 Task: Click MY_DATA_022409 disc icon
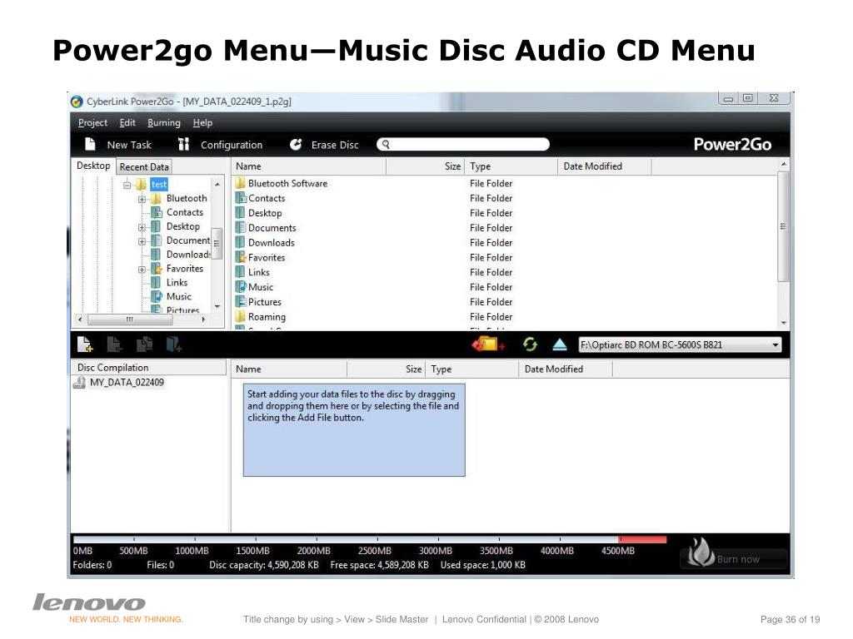click(x=79, y=383)
